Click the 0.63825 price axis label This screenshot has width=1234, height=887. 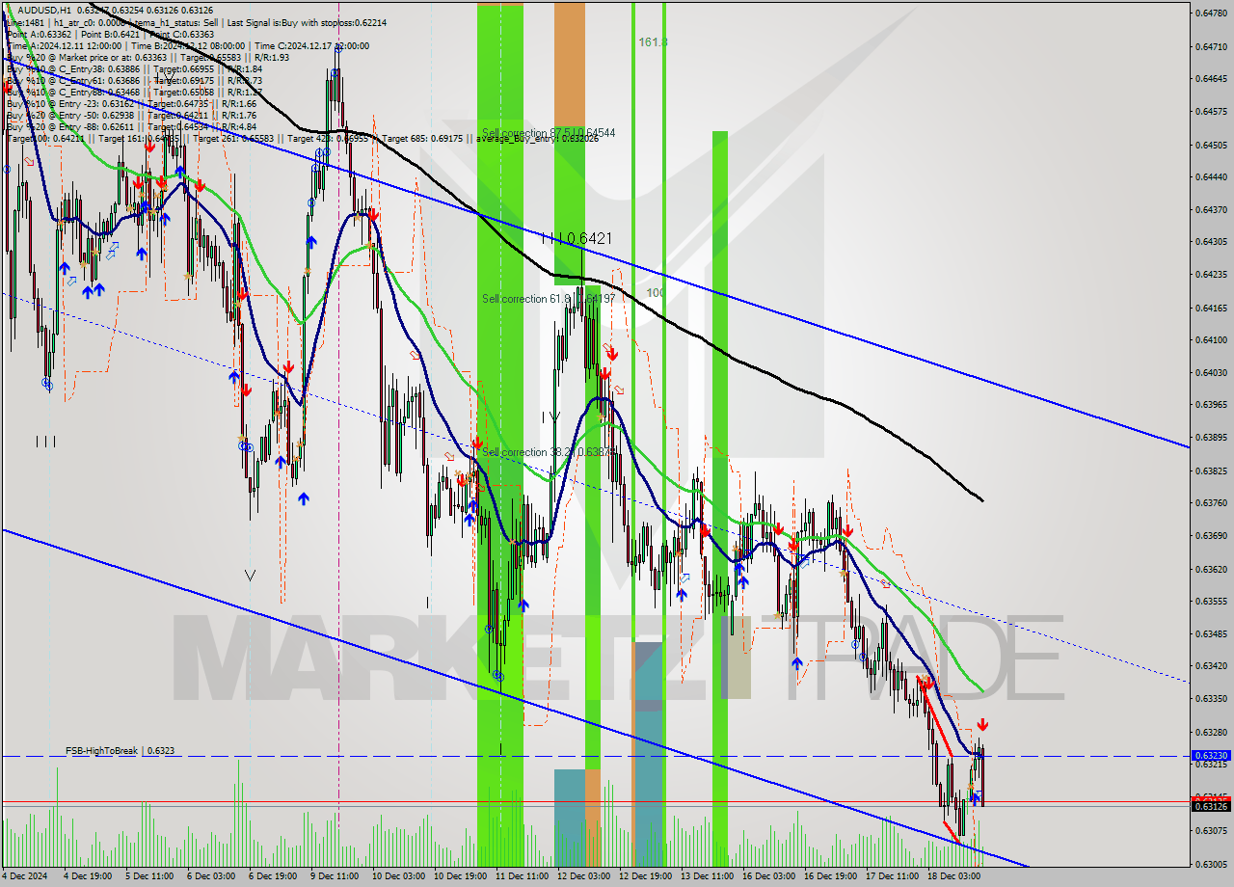[1212, 471]
